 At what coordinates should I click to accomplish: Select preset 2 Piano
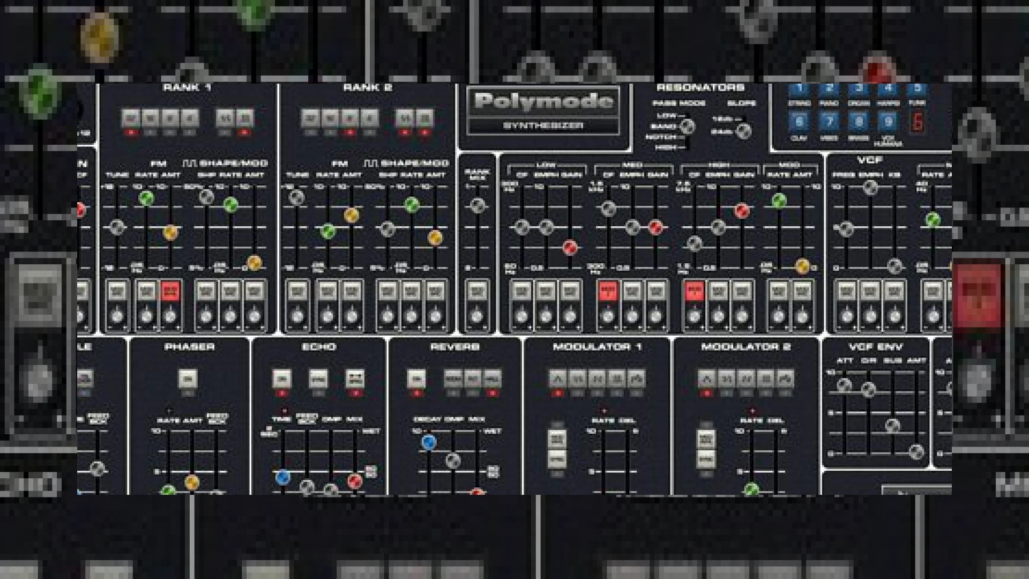point(829,90)
